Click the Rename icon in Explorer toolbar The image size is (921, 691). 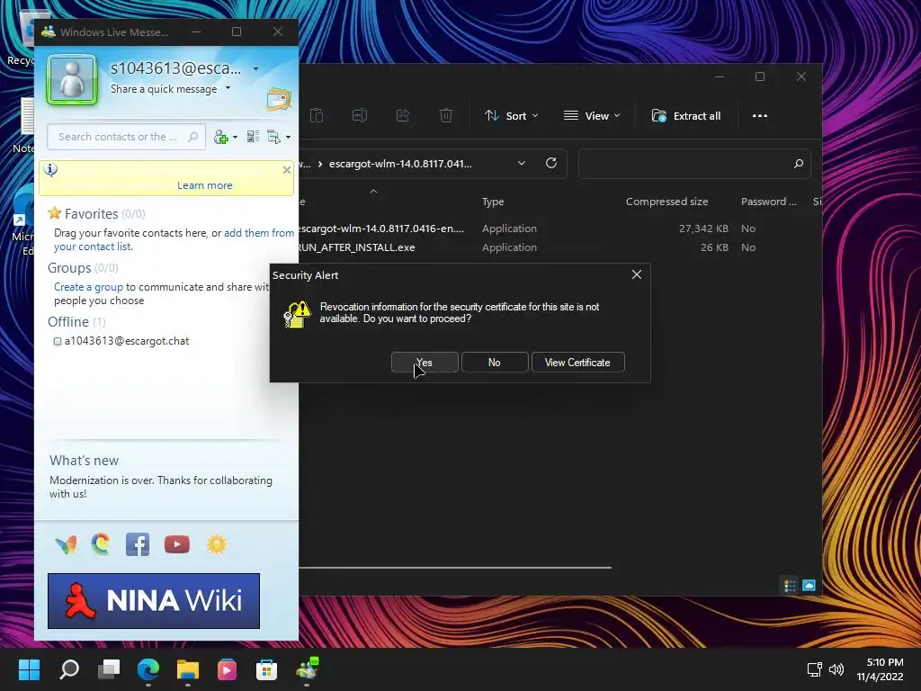pos(360,116)
